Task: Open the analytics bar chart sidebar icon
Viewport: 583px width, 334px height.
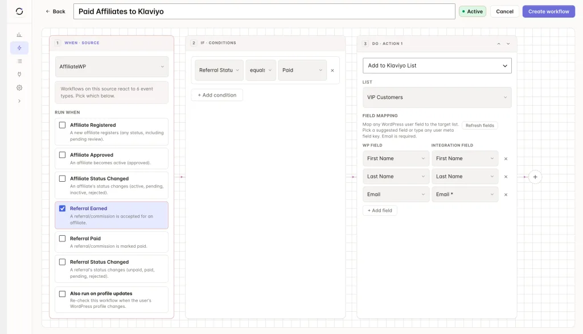Action: coord(19,35)
